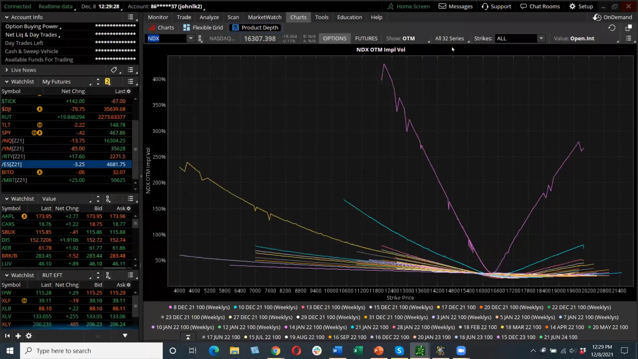Screen dimensions: 638x359
Task: Toggle 17 DEC 21 100 series legend
Action: click(x=456, y=307)
